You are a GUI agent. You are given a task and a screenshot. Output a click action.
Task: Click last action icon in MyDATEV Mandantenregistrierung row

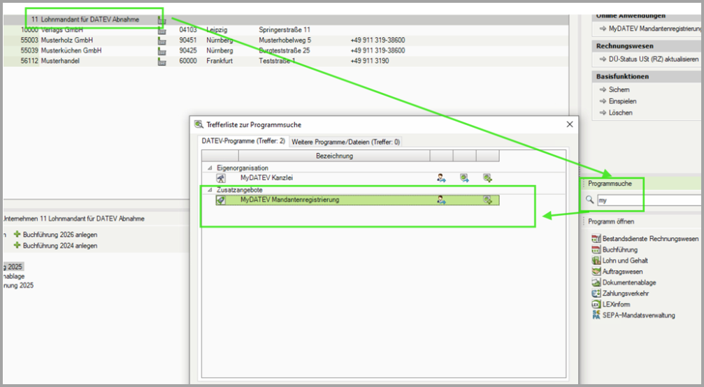pyautogui.click(x=487, y=200)
